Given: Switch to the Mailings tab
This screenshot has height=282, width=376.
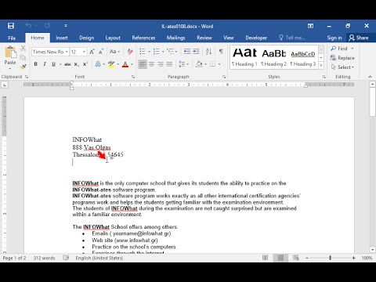Looking at the screenshot, I should point(175,38).
